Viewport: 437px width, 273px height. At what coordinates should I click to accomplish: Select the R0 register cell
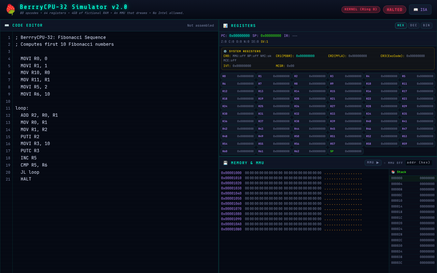(x=238, y=76)
